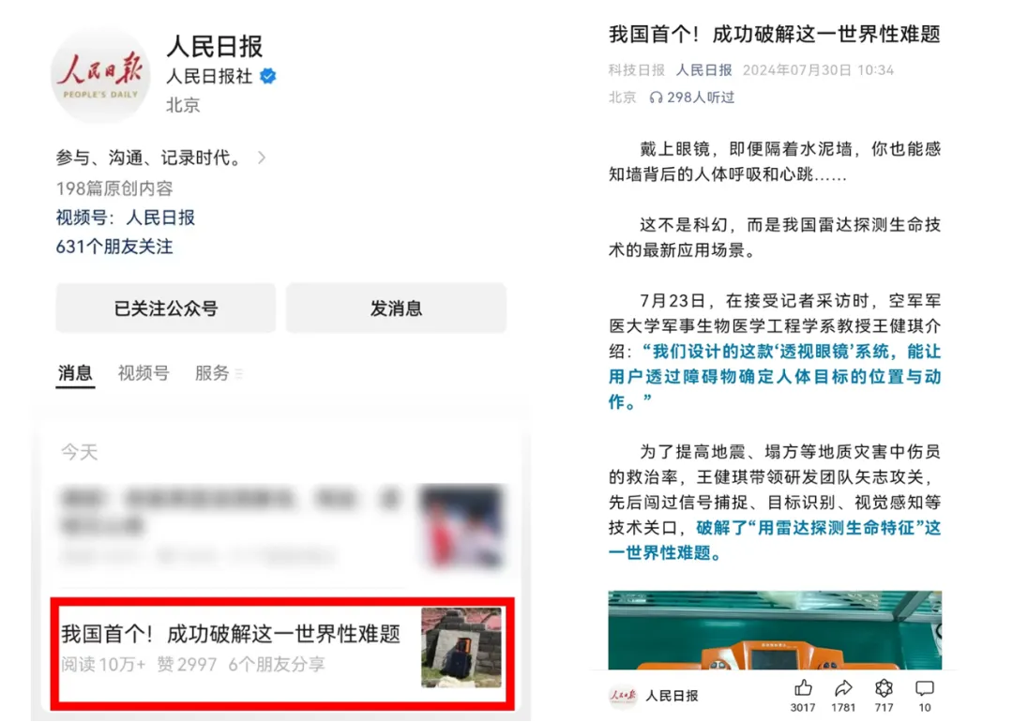Open the red-highlighted 我国首个 article
Viewport: 1013px width, 722px height.
tap(282, 653)
